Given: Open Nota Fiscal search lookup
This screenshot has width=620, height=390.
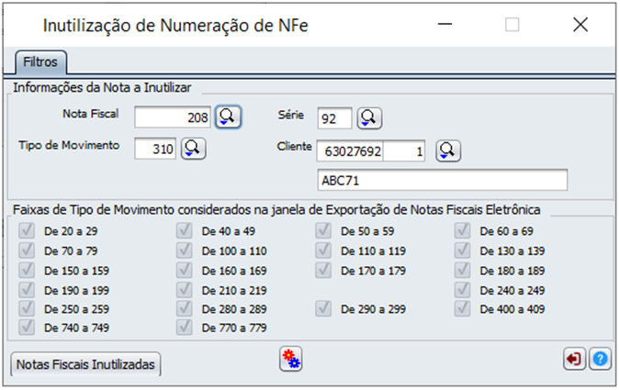Looking at the screenshot, I should 228,117.
